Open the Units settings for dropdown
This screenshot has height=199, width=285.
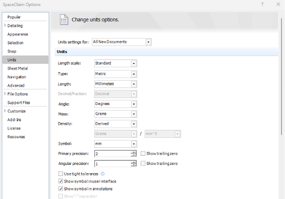[148, 42]
